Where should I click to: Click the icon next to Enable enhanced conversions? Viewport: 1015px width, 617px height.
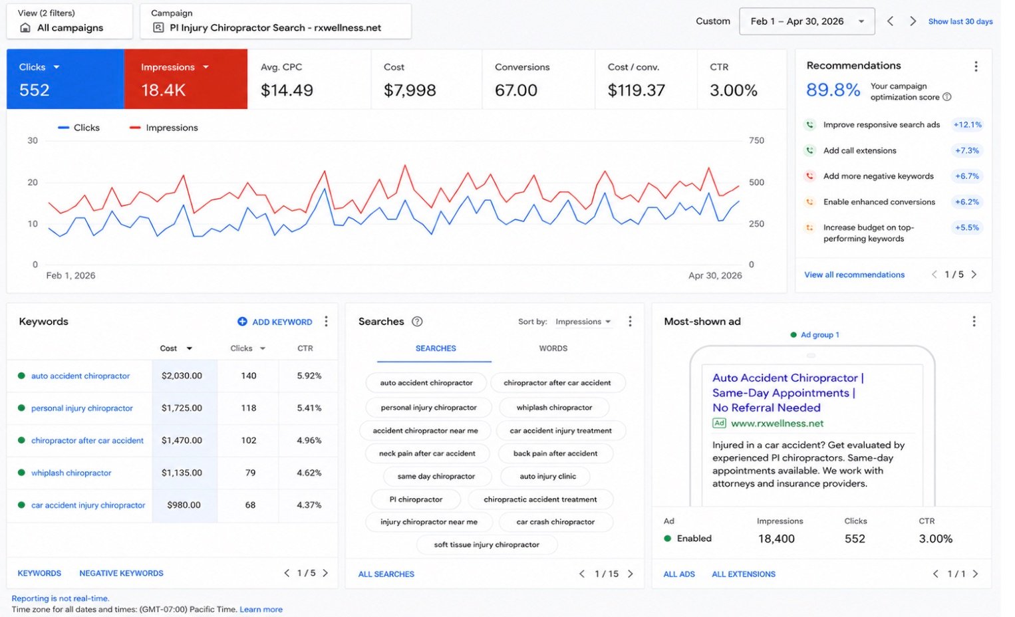[809, 201]
